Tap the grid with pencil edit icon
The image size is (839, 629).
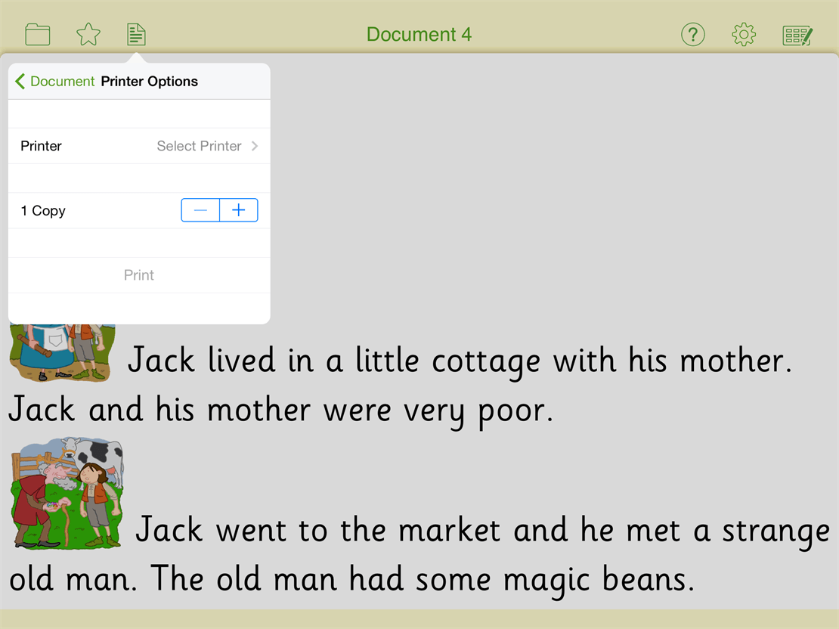[x=797, y=35]
